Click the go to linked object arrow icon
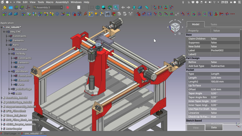The height and width of the screenshot is (136, 242). coord(134,7)
